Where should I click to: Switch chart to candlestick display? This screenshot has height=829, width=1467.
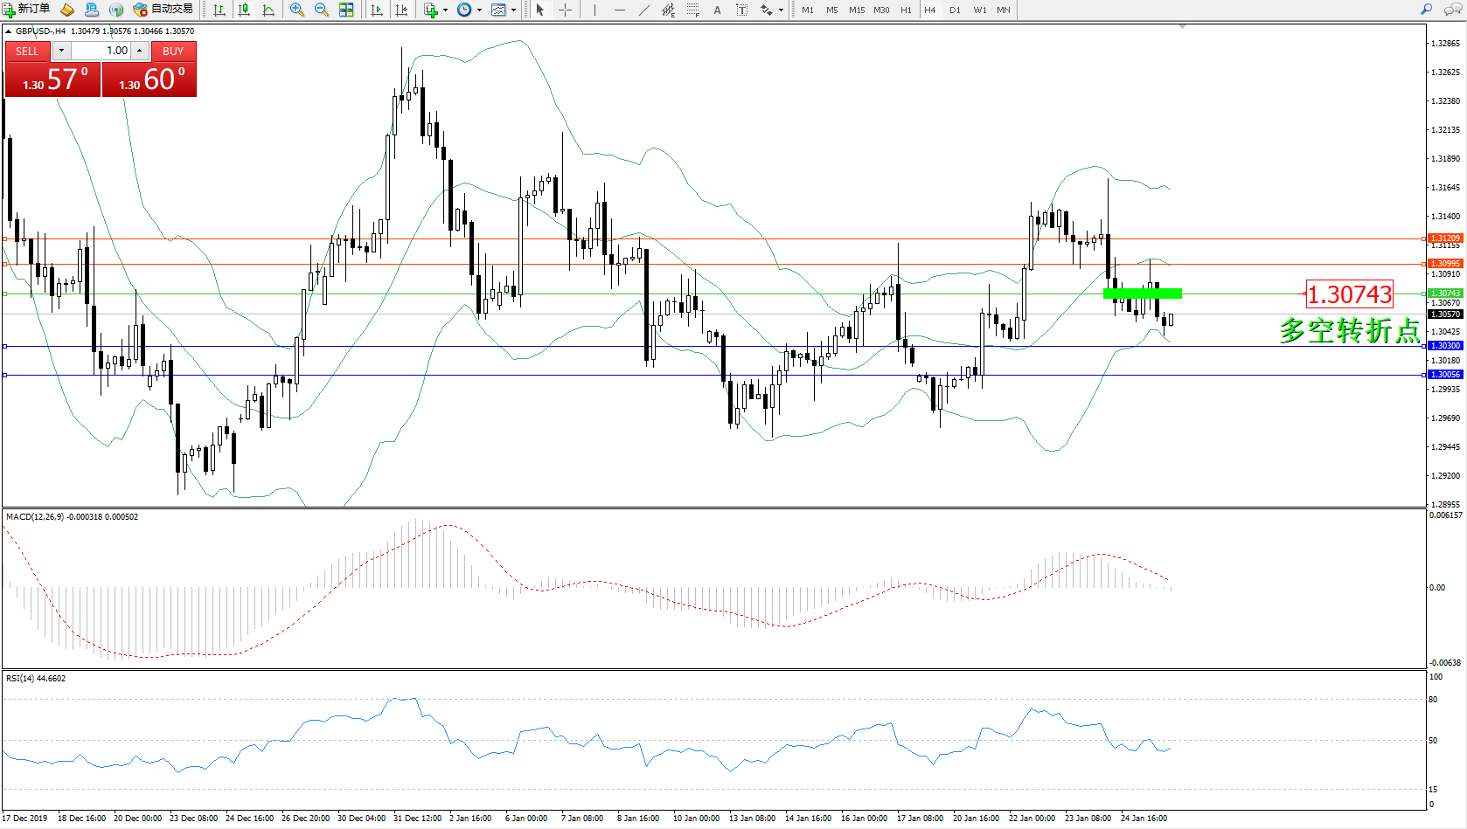click(x=244, y=10)
